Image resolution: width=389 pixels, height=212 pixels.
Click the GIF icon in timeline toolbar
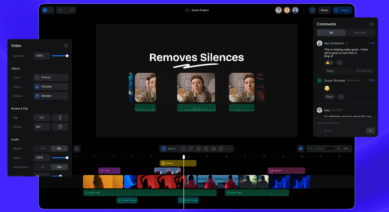(x=221, y=149)
